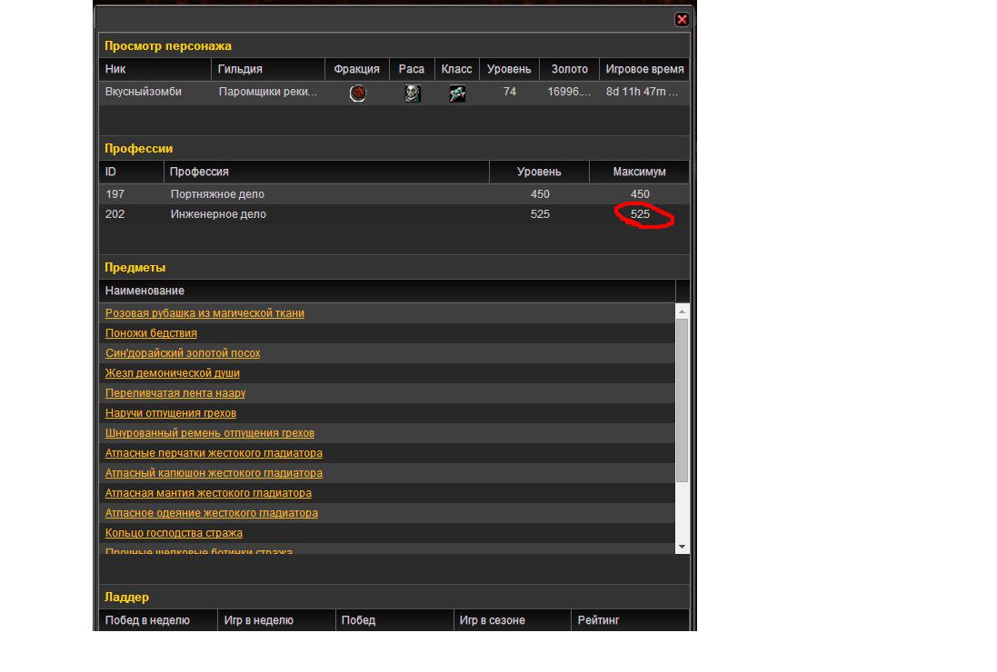Click scroll down arrow in items list

[683, 547]
